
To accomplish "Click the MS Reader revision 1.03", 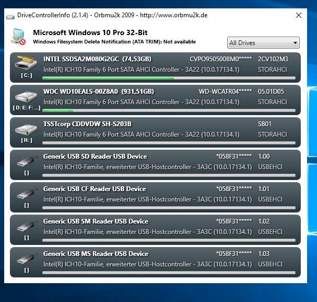I will (x=264, y=254).
